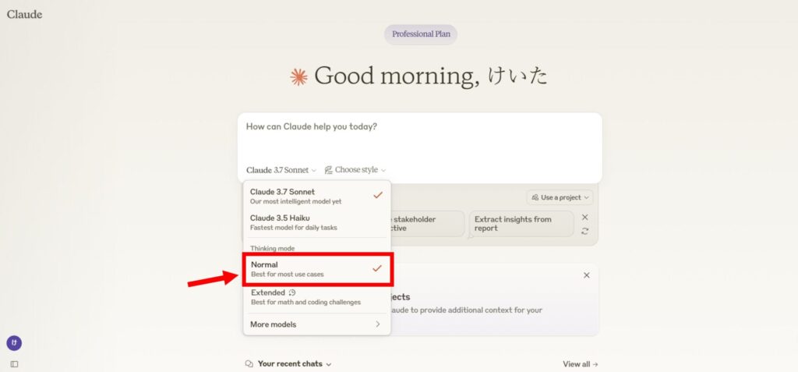Dismiss the suggestions panel close icon
Viewport: 798px width, 372px height.
coord(584,217)
